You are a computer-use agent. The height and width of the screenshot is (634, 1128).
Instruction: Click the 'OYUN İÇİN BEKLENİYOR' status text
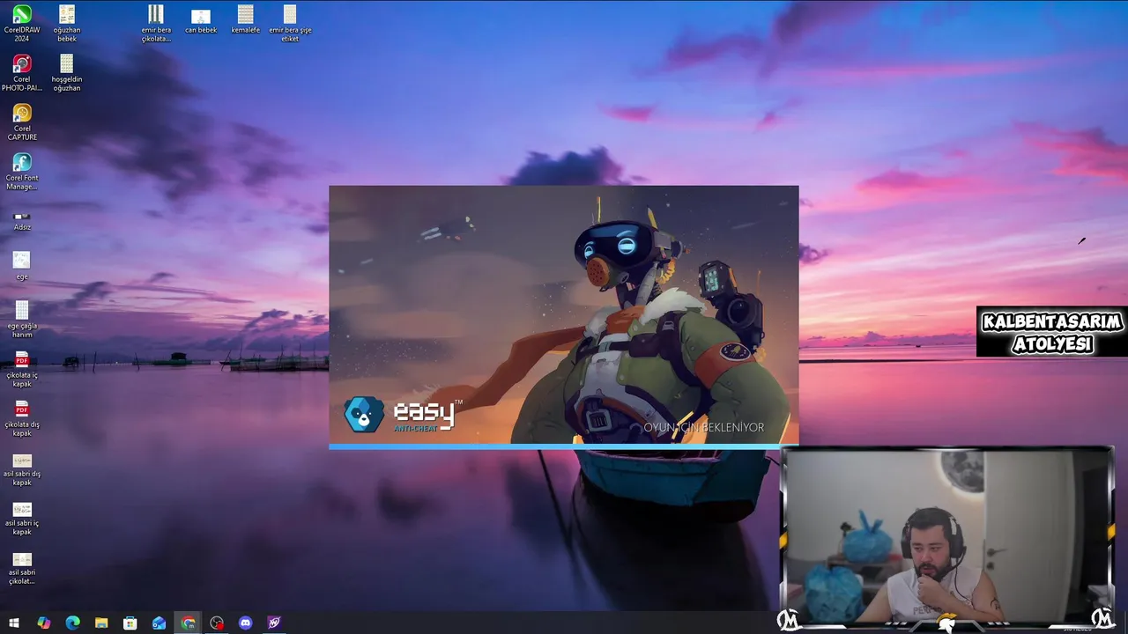click(703, 427)
